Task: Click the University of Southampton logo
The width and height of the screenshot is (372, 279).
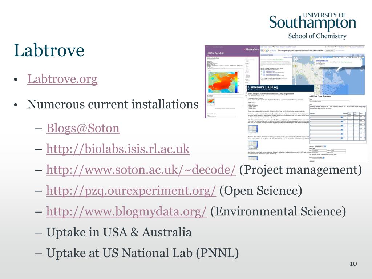Action: click(313, 22)
